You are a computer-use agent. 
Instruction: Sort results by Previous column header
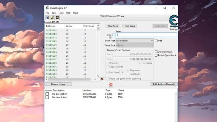(89, 26)
